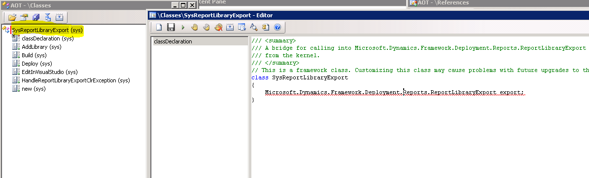The height and width of the screenshot is (178, 589).
Task: Select the new (sys) method
Action: (x=34, y=89)
